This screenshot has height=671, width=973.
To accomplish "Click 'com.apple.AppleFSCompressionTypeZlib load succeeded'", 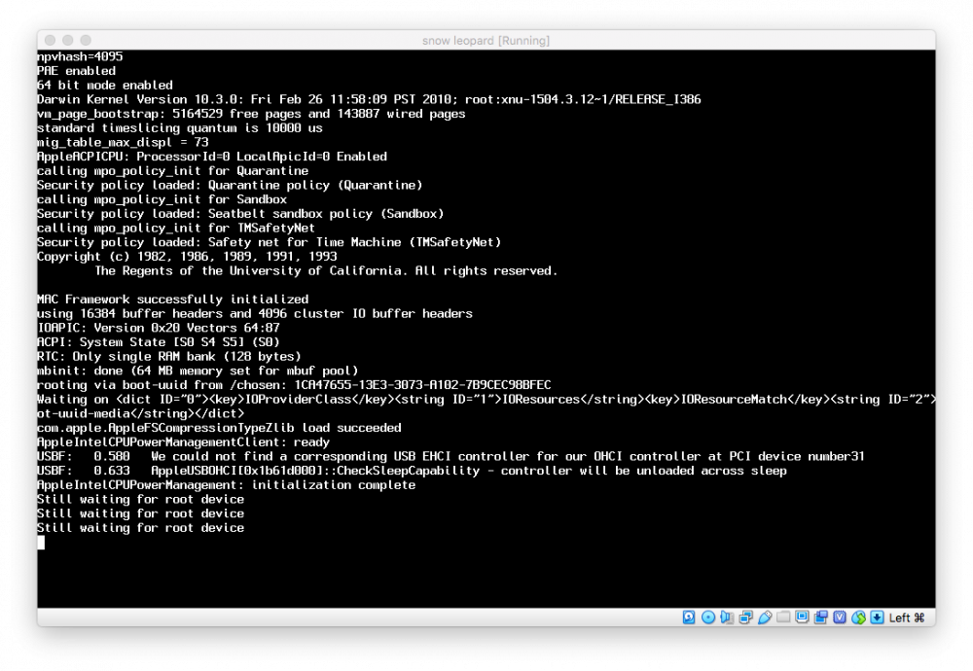I will 219,427.
